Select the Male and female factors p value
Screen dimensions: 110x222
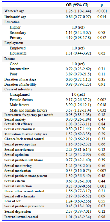[102, 110]
